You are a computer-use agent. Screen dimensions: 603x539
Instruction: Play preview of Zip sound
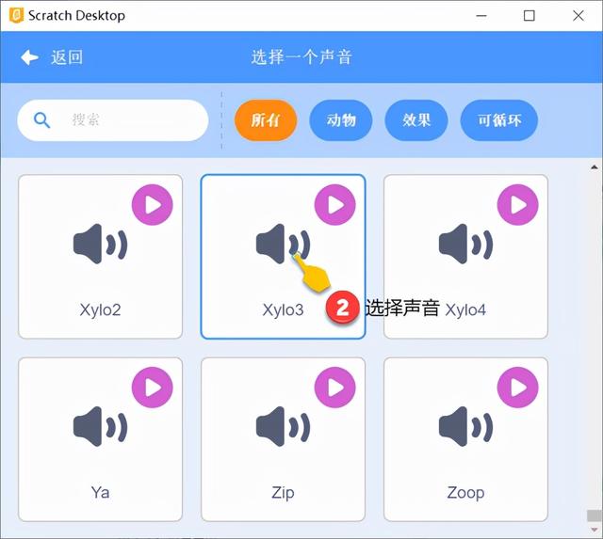pos(335,388)
